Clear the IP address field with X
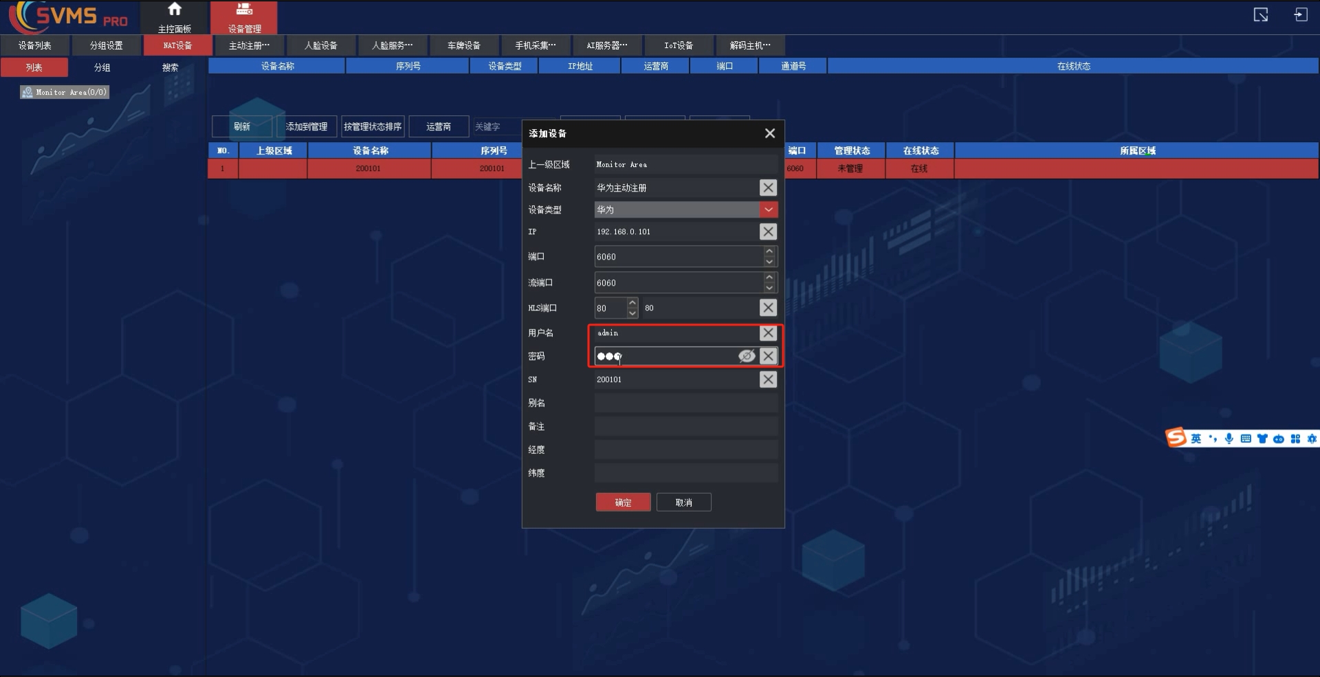This screenshot has height=677, width=1320. pyautogui.click(x=768, y=232)
